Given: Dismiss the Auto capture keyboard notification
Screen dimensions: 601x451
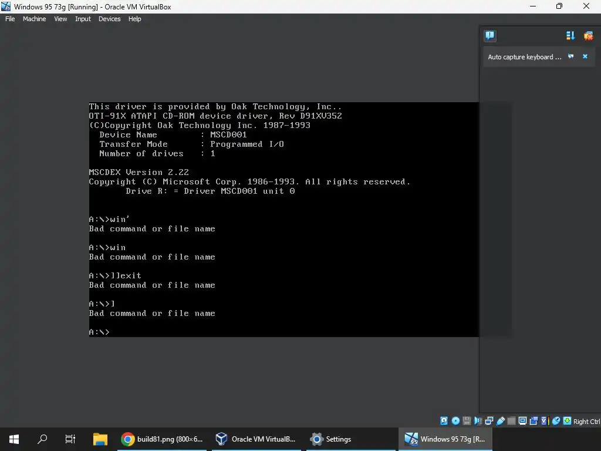Looking at the screenshot, I should [585, 56].
